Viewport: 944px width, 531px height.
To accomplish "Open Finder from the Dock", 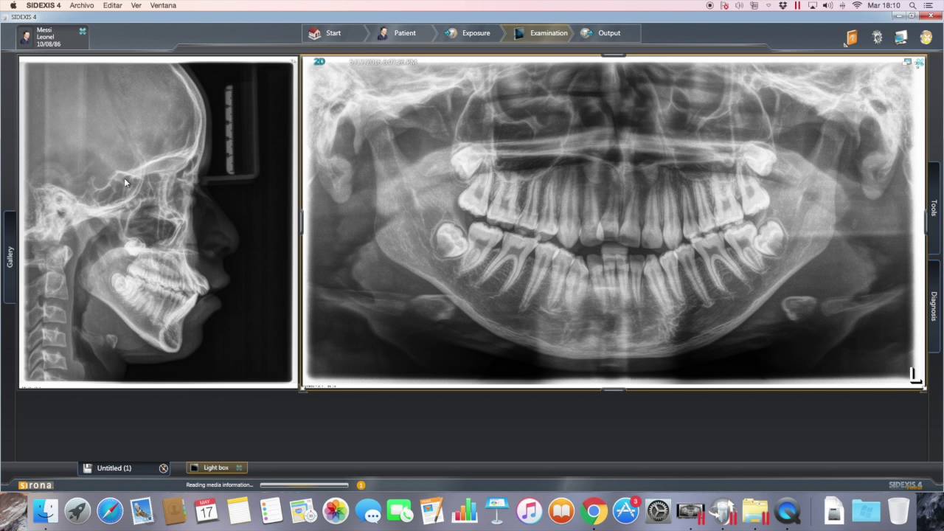I will [x=45, y=511].
